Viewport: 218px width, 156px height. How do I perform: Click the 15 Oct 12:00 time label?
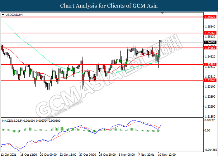29,154
